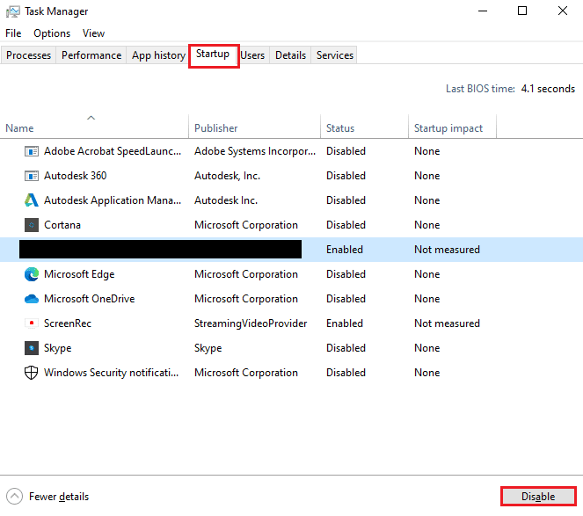Image resolution: width=583 pixels, height=516 pixels.
Task: Open the File menu
Action: [x=13, y=33]
